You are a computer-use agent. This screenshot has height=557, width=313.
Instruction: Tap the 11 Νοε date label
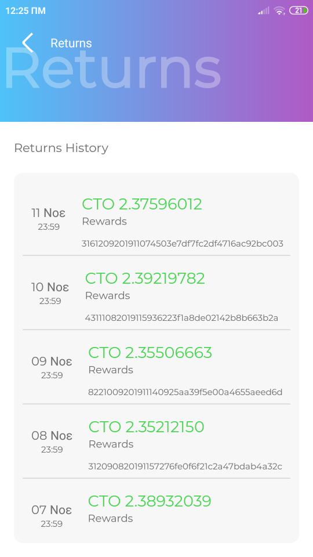click(48, 213)
